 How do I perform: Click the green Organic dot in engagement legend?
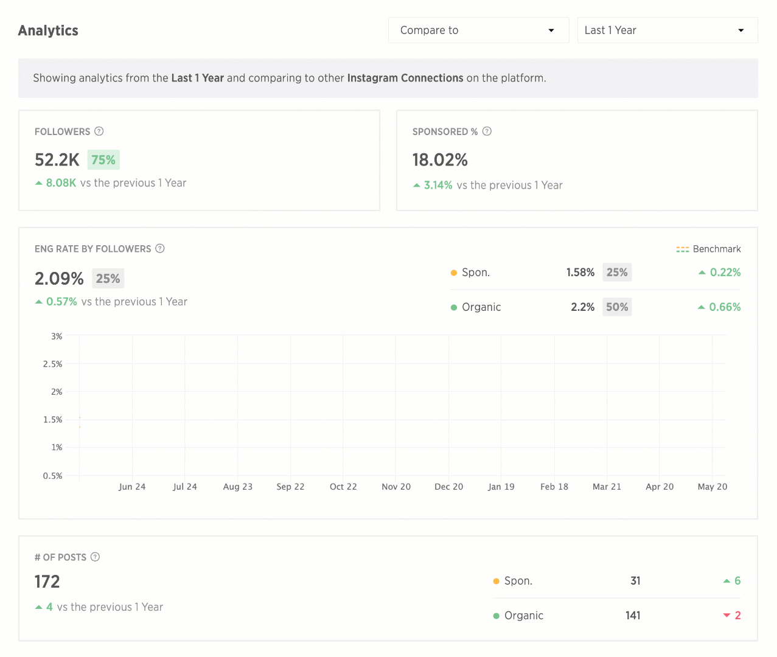454,307
